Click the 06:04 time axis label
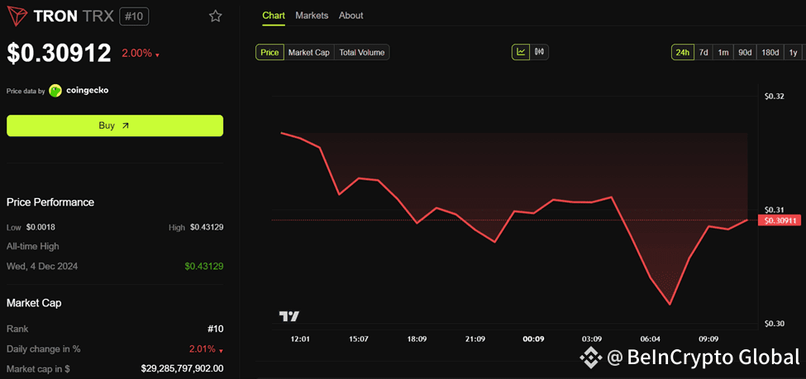The width and height of the screenshot is (806, 379). pyautogui.click(x=650, y=339)
